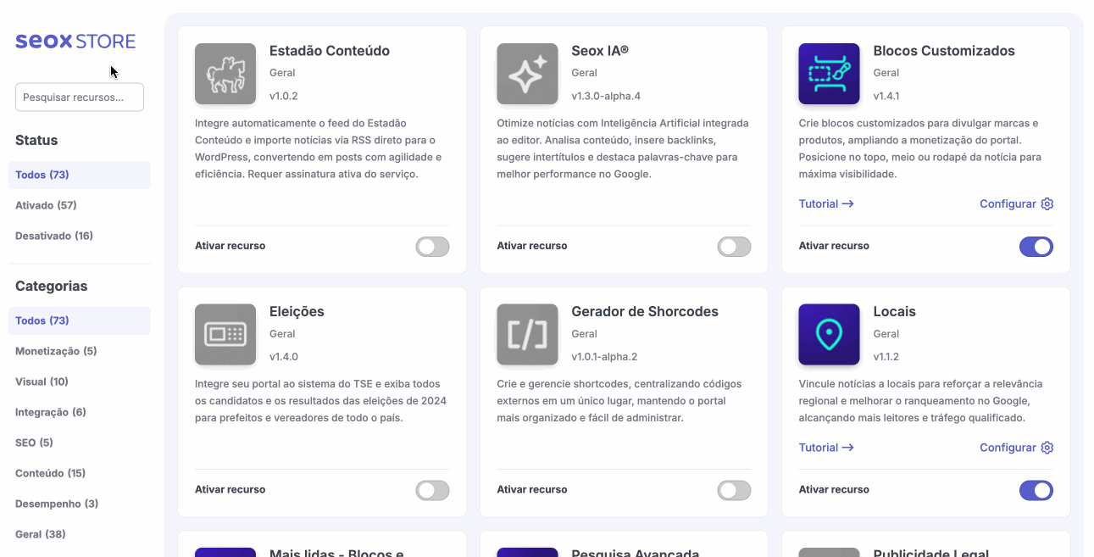This screenshot has width=1094, height=557.
Task: Show Desativado (16) resources
Action: coord(54,236)
